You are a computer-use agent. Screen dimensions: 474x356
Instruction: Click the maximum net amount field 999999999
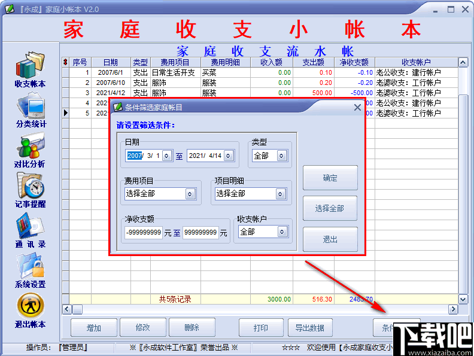(x=200, y=232)
